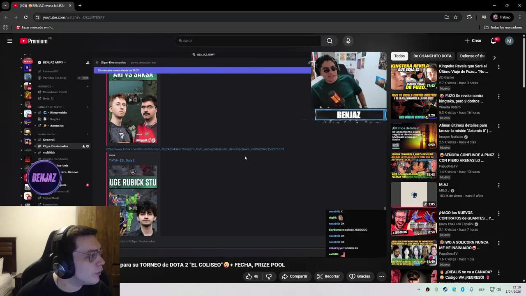Open Windows Security shield tray icon

coord(436,289)
